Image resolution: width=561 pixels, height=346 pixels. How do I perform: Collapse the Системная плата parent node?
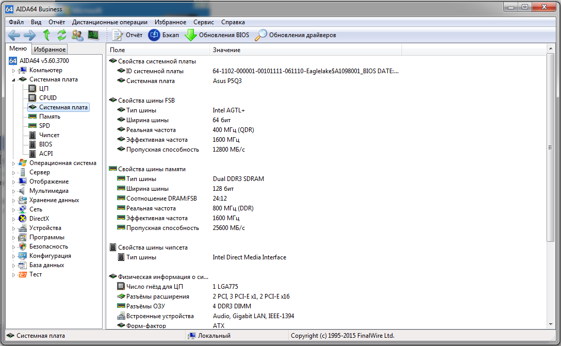tap(13, 80)
